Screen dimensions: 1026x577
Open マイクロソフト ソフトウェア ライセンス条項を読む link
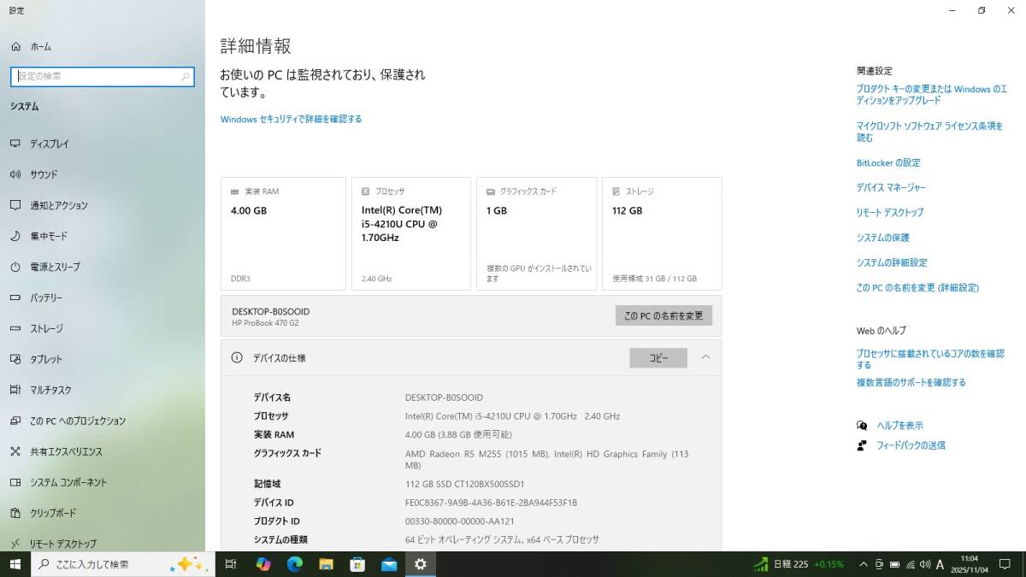point(929,131)
